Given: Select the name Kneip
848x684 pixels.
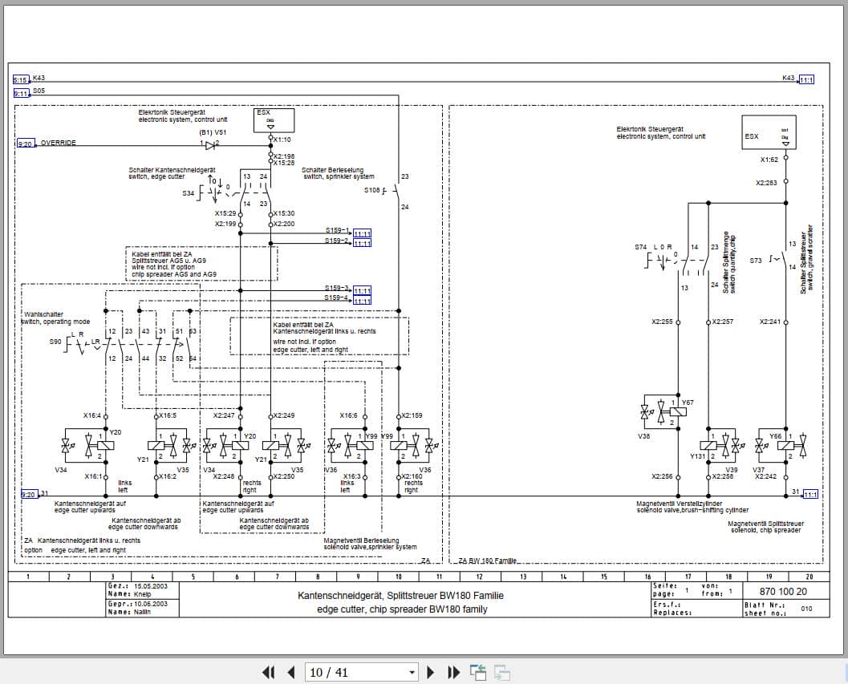Looking at the screenshot, I should coord(143,594).
